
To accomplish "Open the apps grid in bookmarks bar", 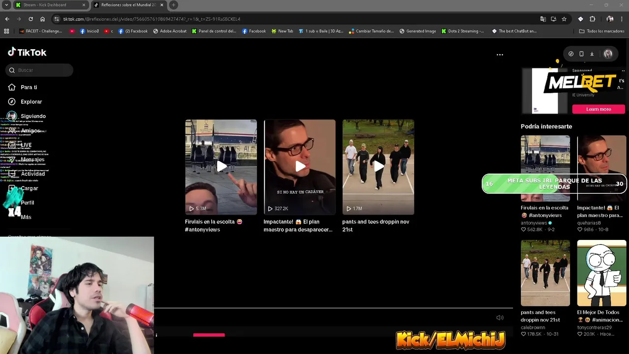I will coord(6,31).
